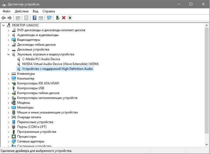The height and width of the screenshot is (154, 210).
Task: Click the red X Uninstall device icon
Action: pyautogui.click(x=64, y=18)
